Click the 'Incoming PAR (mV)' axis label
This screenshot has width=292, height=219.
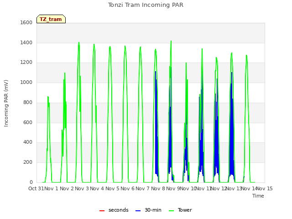pyautogui.click(x=6, y=104)
